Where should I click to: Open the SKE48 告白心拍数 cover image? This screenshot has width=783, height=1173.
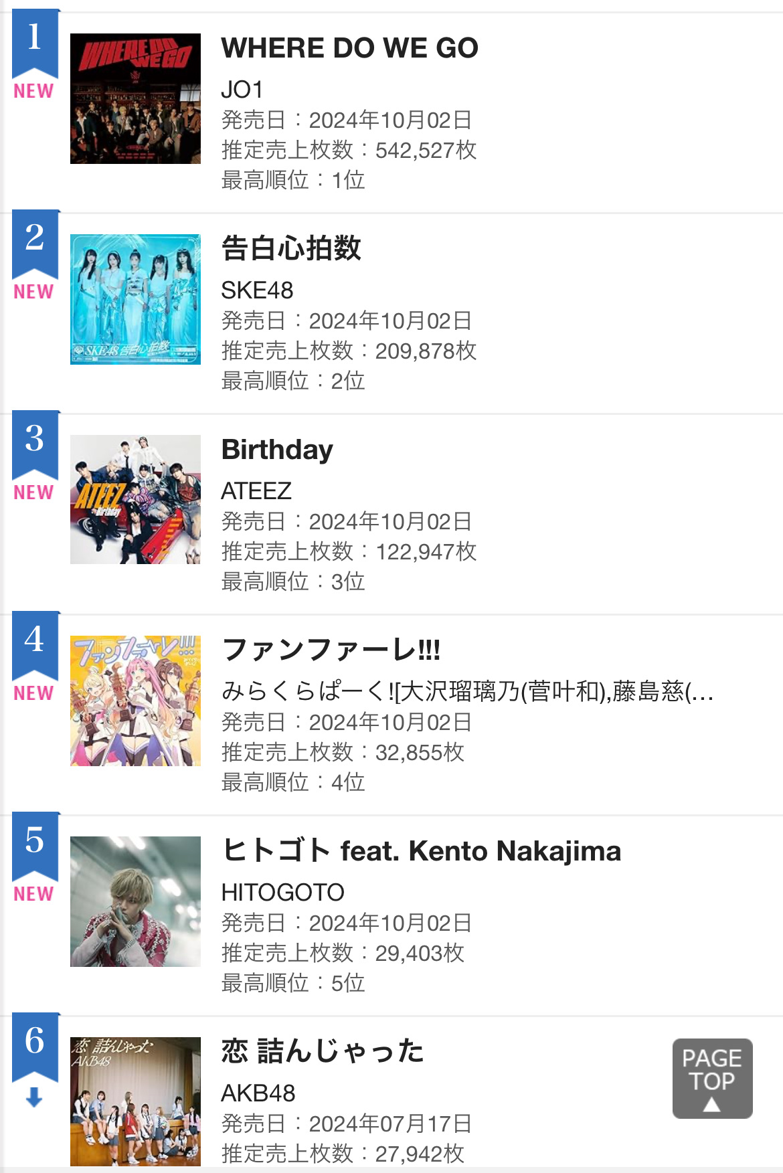pyautogui.click(x=135, y=299)
